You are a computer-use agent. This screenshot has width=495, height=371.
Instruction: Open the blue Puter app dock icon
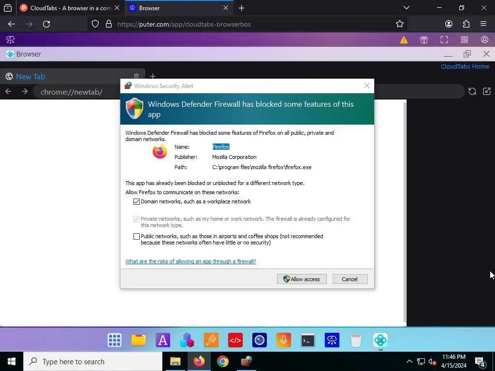(332, 340)
